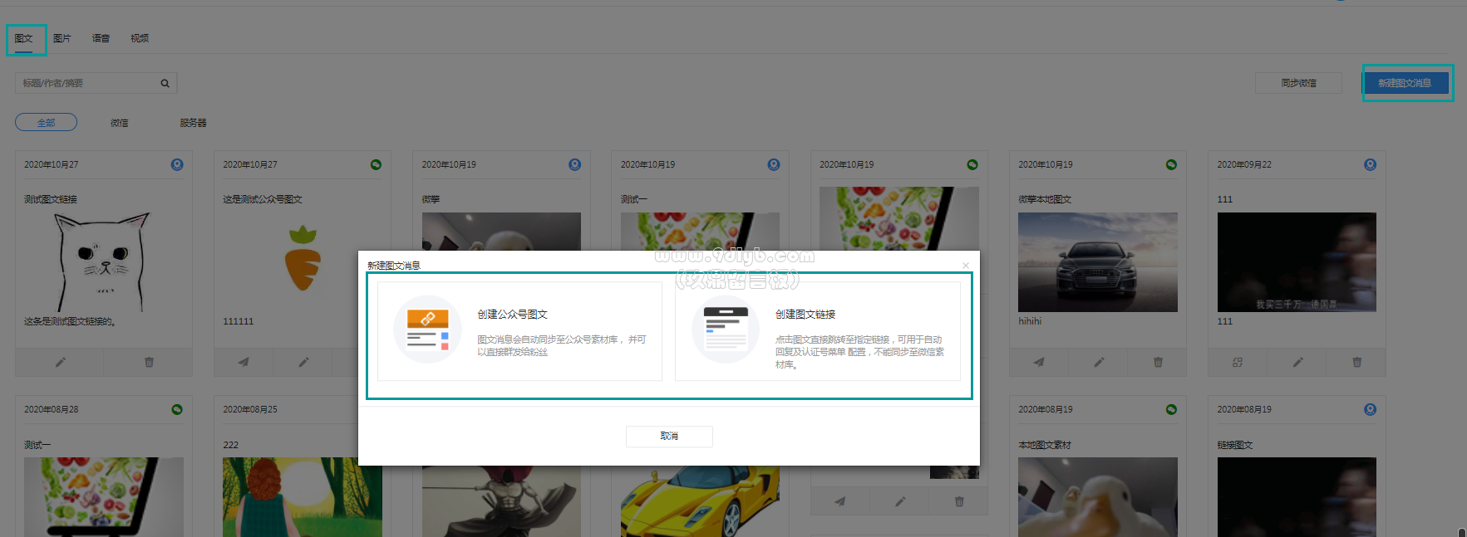Viewport: 1467px width, 537px height.
Task: Delete the 测试图文链接 card via trash icon
Action: [x=149, y=362]
